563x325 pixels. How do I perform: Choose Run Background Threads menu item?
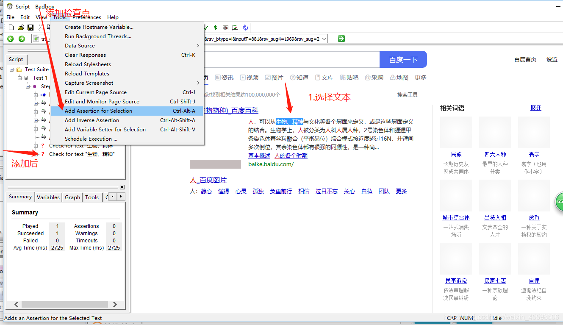click(x=128, y=36)
